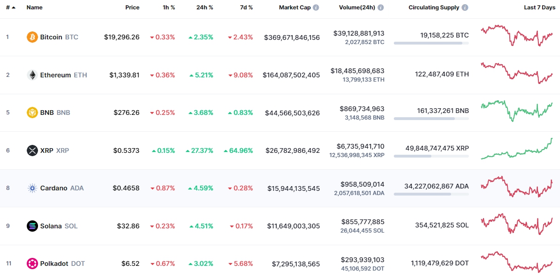Click Polkadot volume $293,939,103
Image resolution: width=560 pixels, height=279 pixels.
coord(362,259)
